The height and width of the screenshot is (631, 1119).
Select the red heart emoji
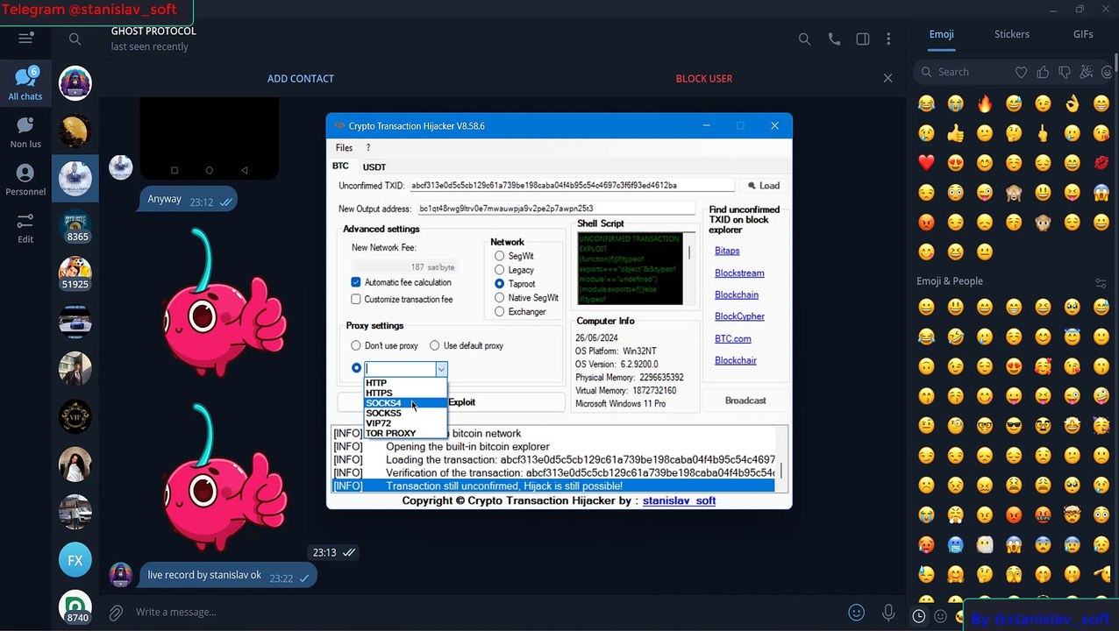point(926,163)
